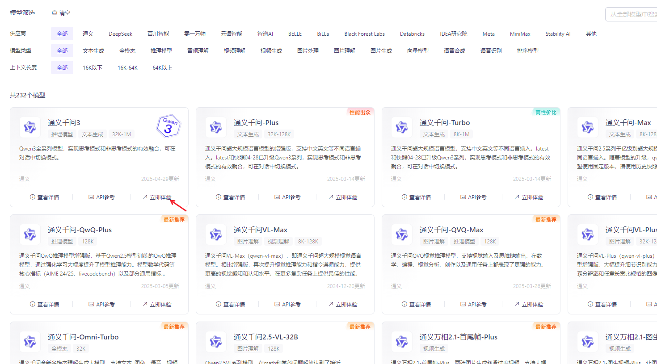Filter providers by Stability AI
This screenshot has height=364, width=657.
pyautogui.click(x=558, y=33)
